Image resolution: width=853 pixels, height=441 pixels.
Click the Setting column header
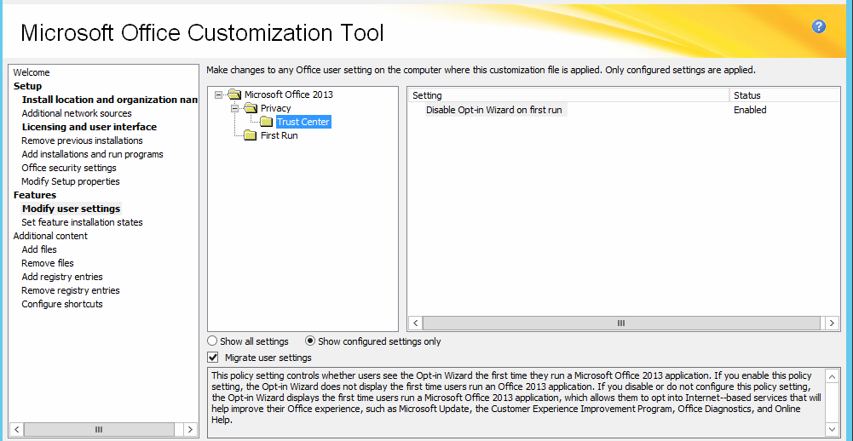coord(568,95)
